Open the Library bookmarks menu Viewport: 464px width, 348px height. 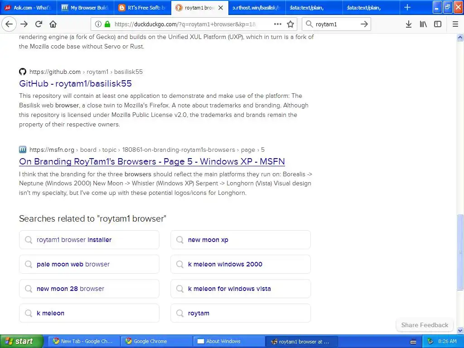pyautogui.click(x=423, y=24)
